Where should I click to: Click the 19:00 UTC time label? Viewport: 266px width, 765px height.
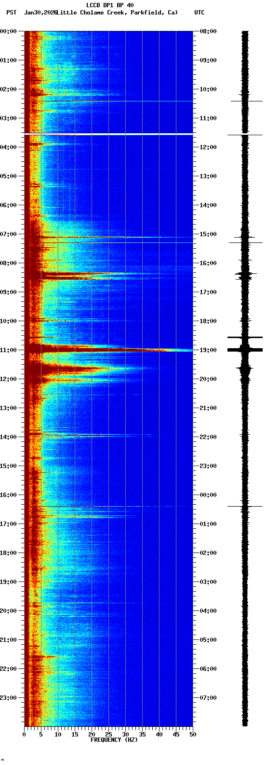pos(208,350)
